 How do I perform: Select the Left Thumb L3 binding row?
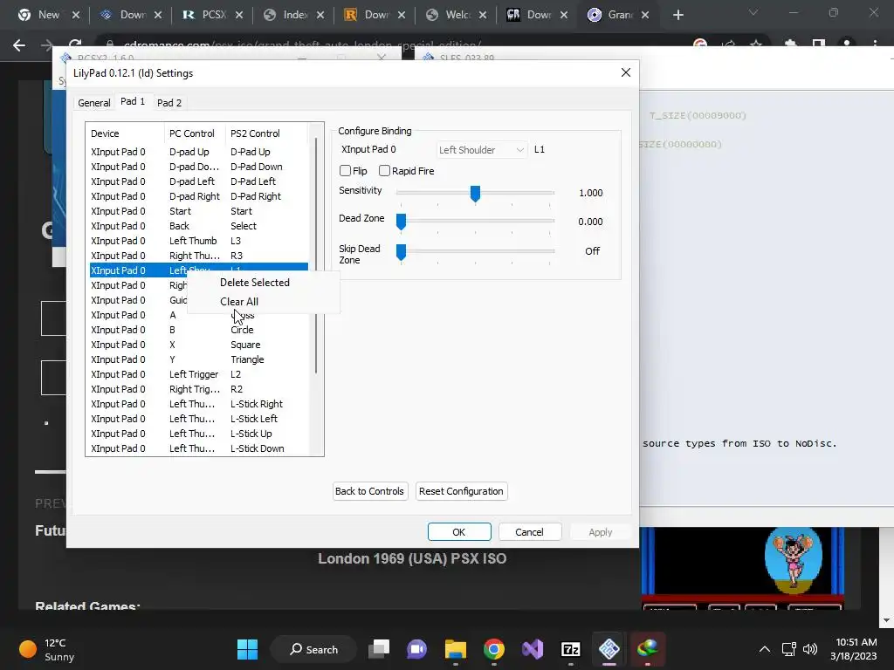[198, 241]
